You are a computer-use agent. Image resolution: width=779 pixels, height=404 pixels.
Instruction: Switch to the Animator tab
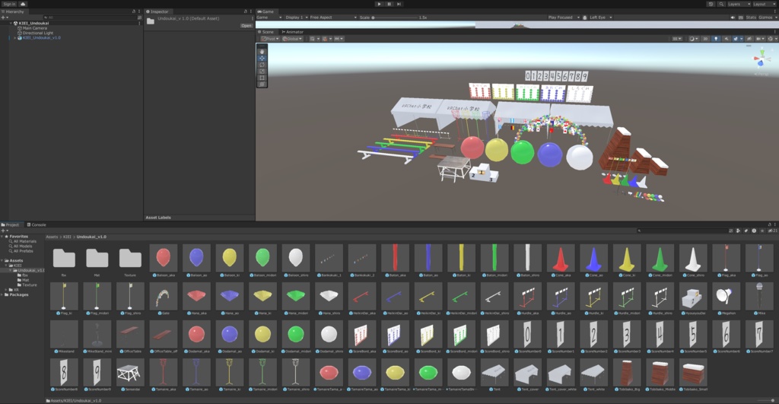click(x=293, y=32)
